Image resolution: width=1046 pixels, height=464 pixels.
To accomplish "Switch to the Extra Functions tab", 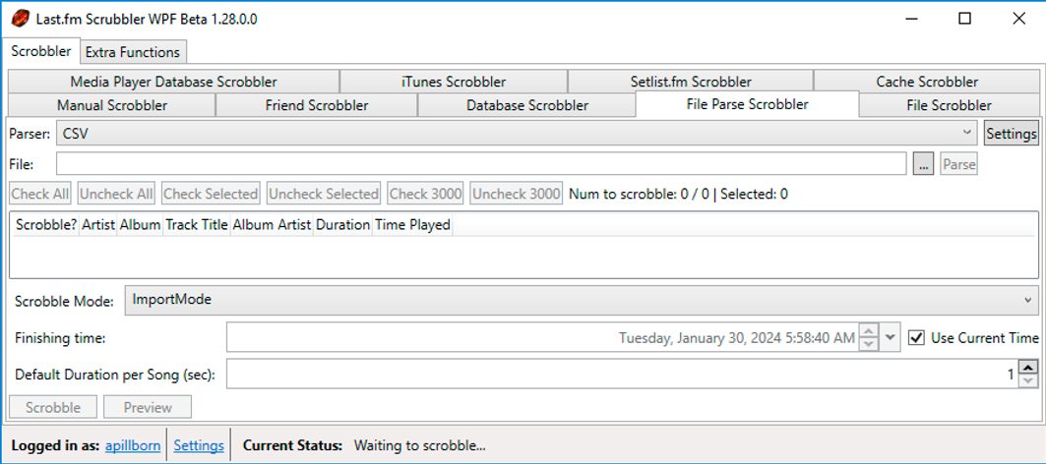I will point(133,52).
